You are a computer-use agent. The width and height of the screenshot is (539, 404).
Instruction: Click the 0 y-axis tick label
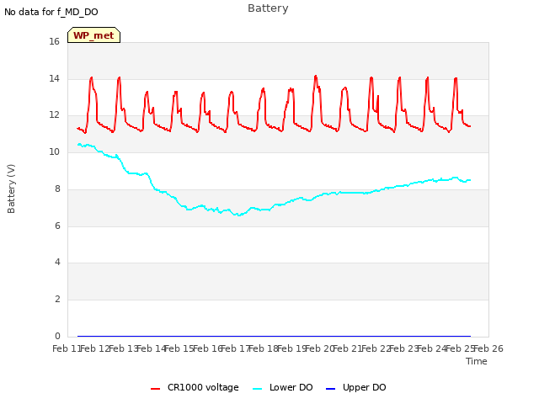pyautogui.click(x=57, y=336)
